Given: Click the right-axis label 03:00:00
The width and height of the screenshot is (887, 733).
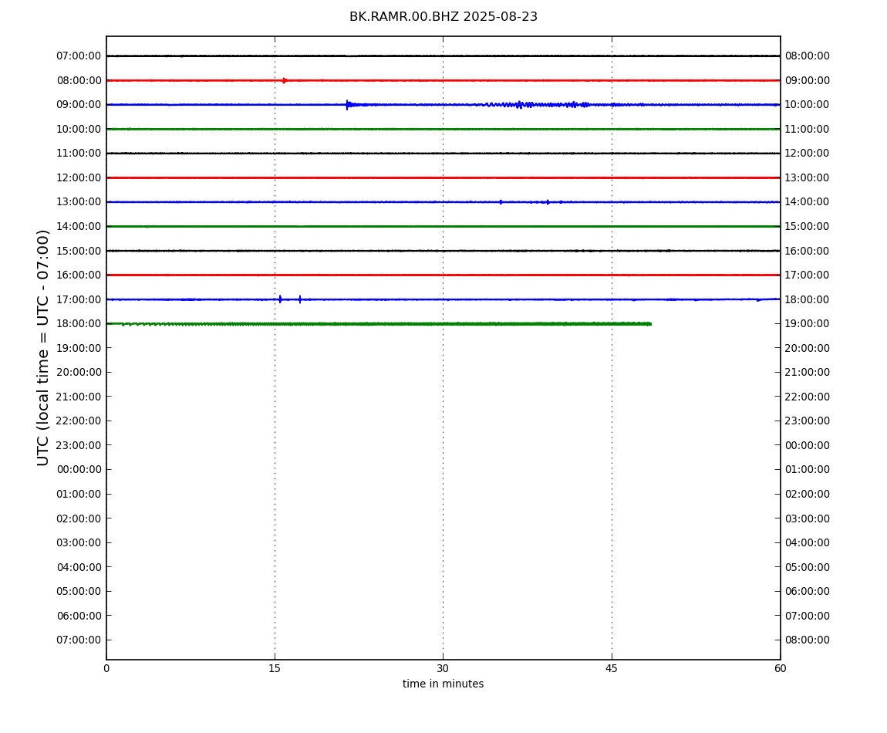Looking at the screenshot, I should point(808,519).
